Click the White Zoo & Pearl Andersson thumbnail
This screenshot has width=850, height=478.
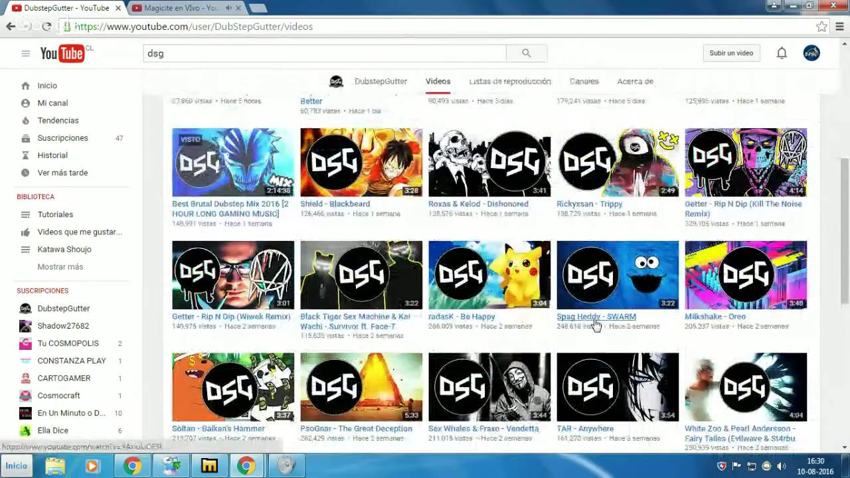pos(746,387)
